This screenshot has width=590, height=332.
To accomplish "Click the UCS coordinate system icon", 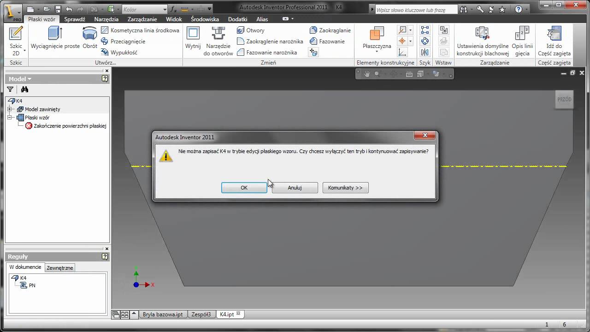I will coord(402,53).
